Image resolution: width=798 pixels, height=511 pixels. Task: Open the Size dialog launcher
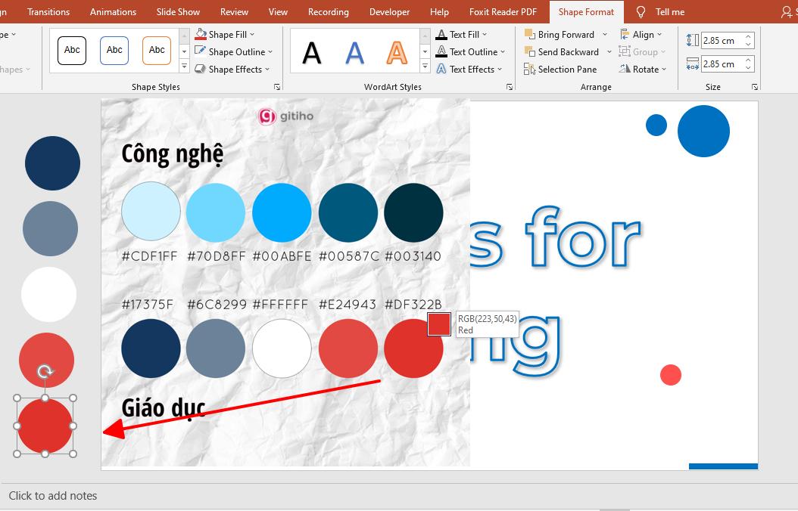pyautogui.click(x=755, y=88)
